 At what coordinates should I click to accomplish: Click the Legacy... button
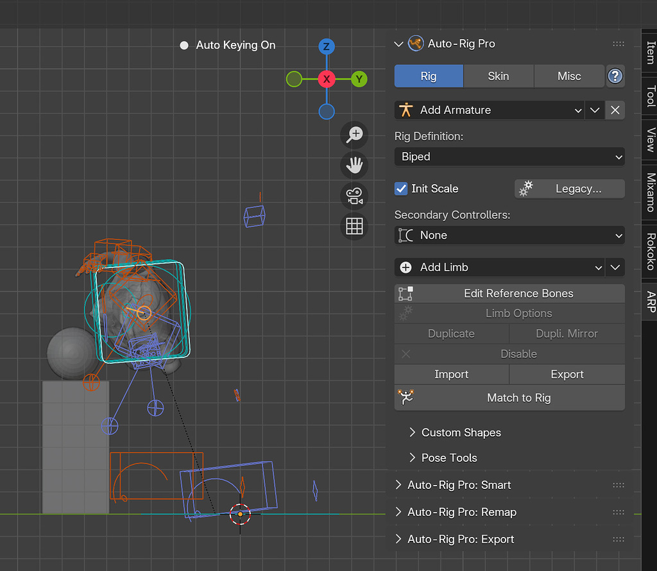coord(570,189)
